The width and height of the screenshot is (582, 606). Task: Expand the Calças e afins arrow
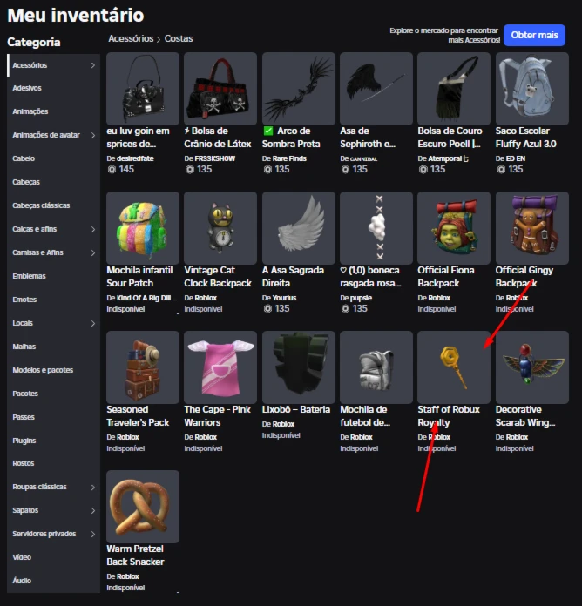pyautogui.click(x=93, y=229)
